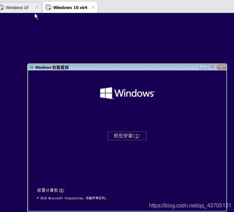This screenshot has height=212, width=234.
Task: Click the setup icon in the title bar
Action: point(31,67)
